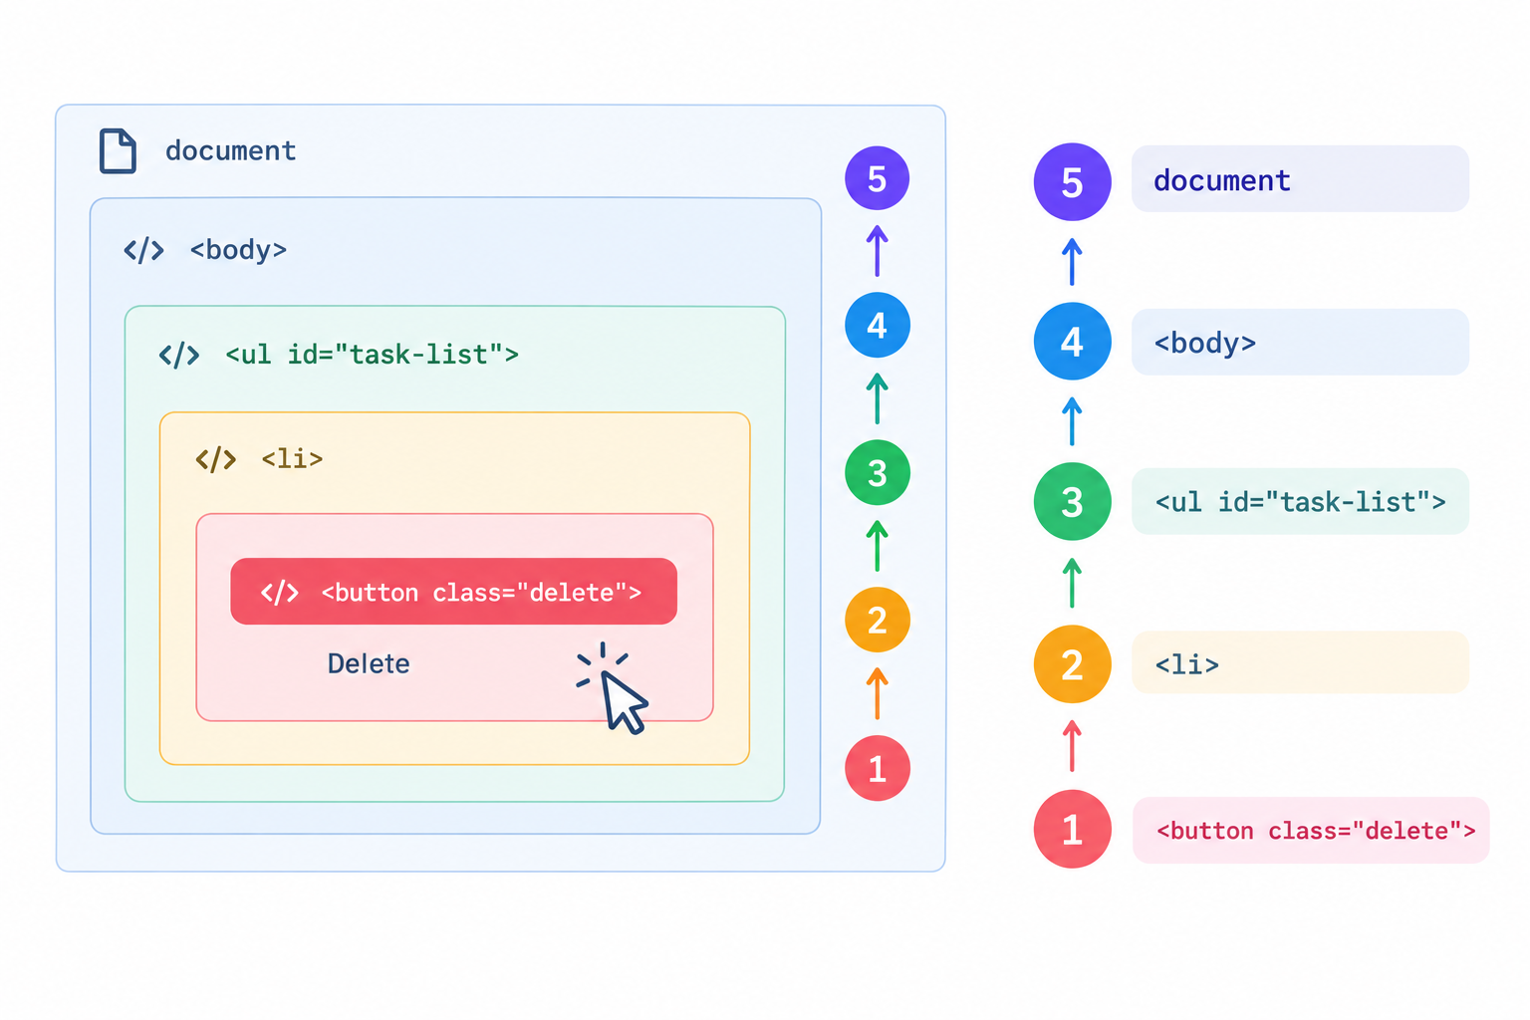Click the "Delete" text under the red button

(369, 664)
